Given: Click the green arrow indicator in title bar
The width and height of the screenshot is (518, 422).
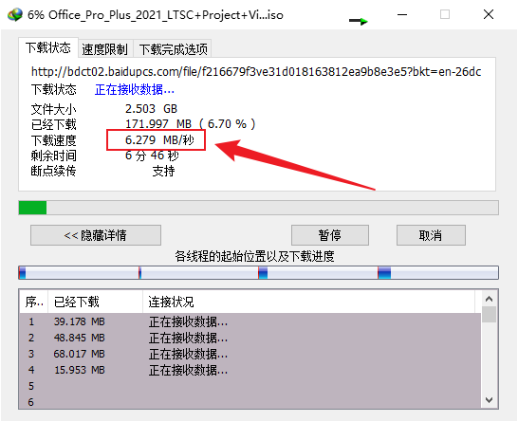Looking at the screenshot, I should [359, 21].
